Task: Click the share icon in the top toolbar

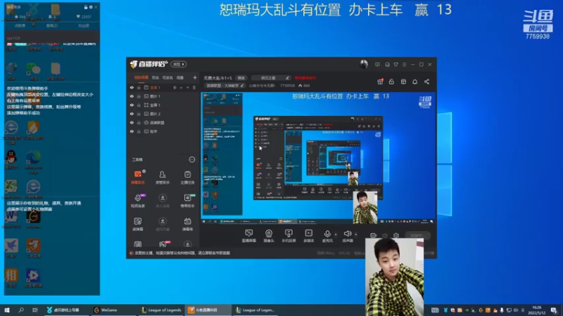Action: [x=426, y=81]
